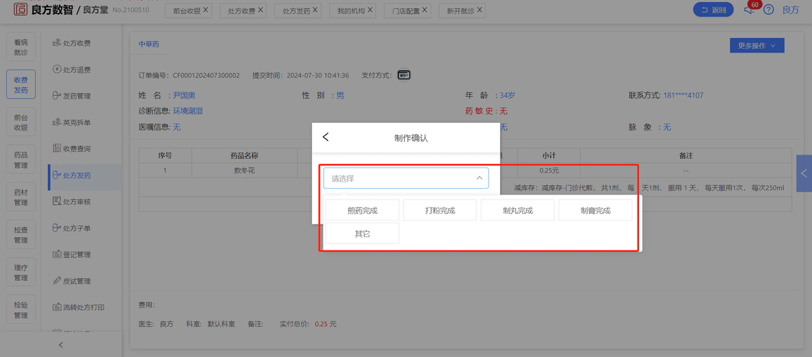This screenshot has height=357, width=812.
Task: Select the 中草药 tab
Action: tap(149, 44)
